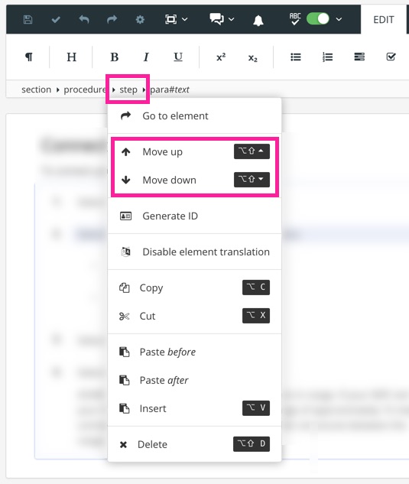Choose Move down from the menu
Screen dimensions: 409x484
(x=194, y=180)
